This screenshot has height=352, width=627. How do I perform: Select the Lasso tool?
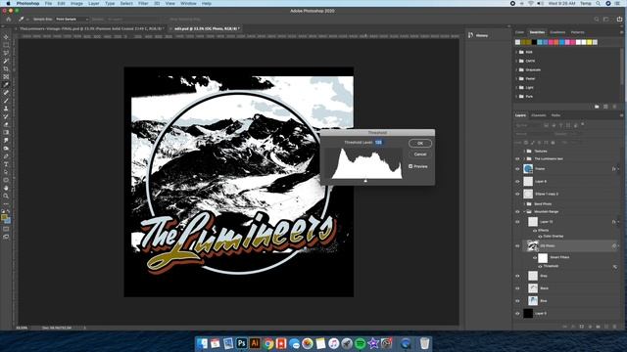[6, 53]
